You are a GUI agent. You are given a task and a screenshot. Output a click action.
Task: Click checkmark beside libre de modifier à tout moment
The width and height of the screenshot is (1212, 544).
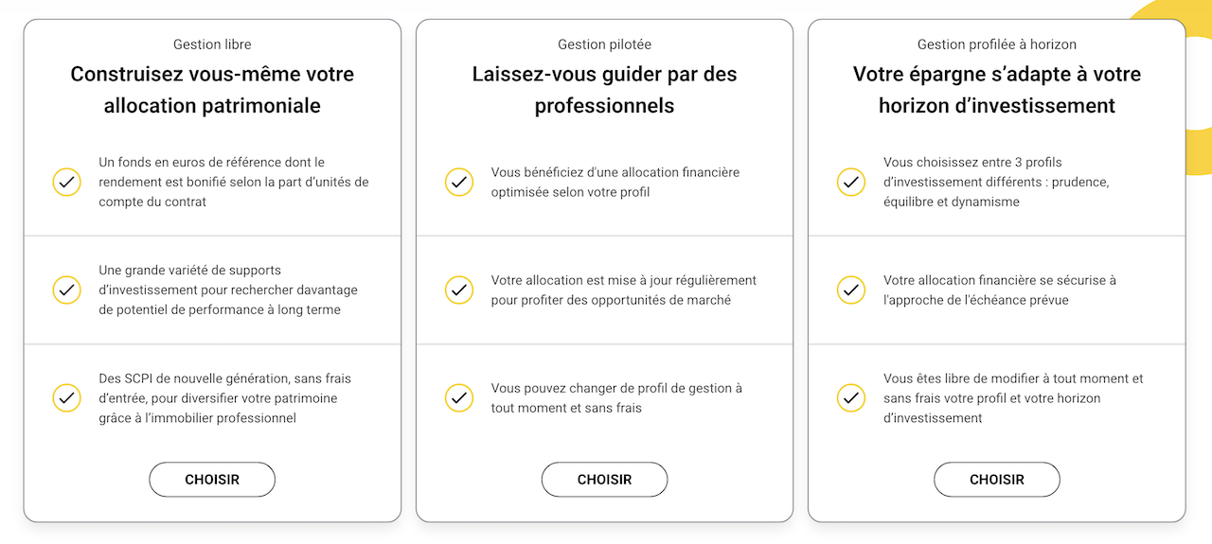point(851,397)
